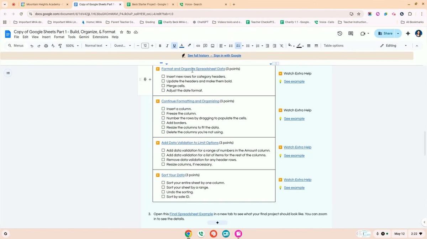This screenshot has height=239, width=427.
Task: Click the clear formatting icon
Action: pyautogui.click(x=281, y=46)
